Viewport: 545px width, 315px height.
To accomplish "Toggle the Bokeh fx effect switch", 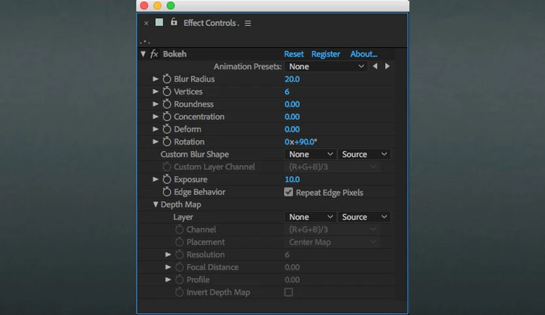I will pyautogui.click(x=155, y=54).
